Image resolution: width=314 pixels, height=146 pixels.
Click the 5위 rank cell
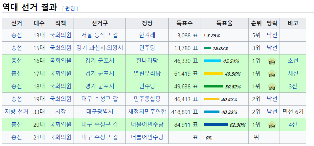point(256,35)
